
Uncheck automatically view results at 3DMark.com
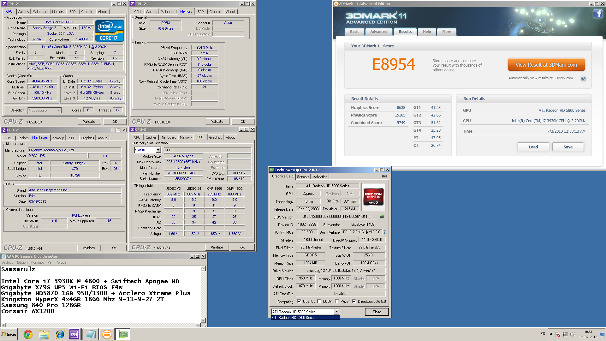tap(583, 79)
